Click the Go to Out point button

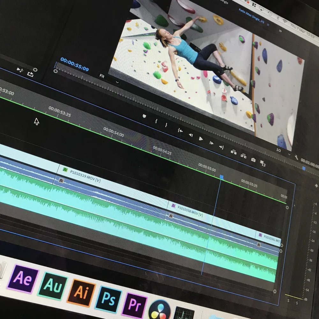pyautogui.click(x=222, y=147)
